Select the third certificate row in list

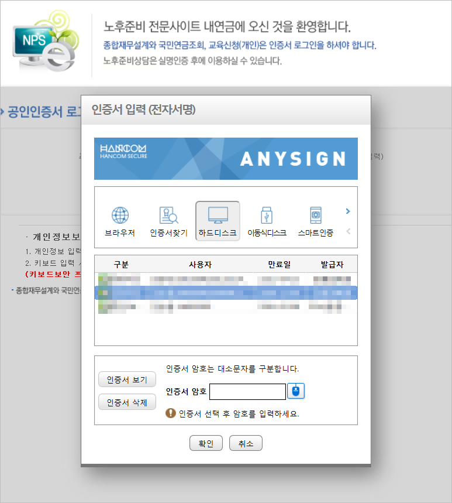(226, 307)
